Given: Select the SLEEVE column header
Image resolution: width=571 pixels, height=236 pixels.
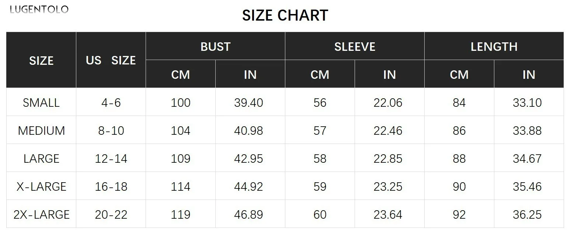Looking at the screenshot, I should tap(355, 47).
